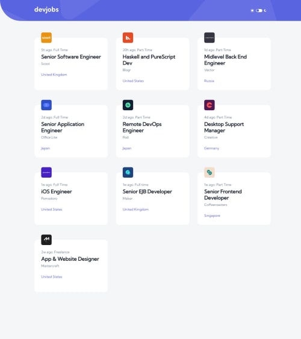
Task: Click '2w ago · Freelance' text
Action: (x=55, y=252)
